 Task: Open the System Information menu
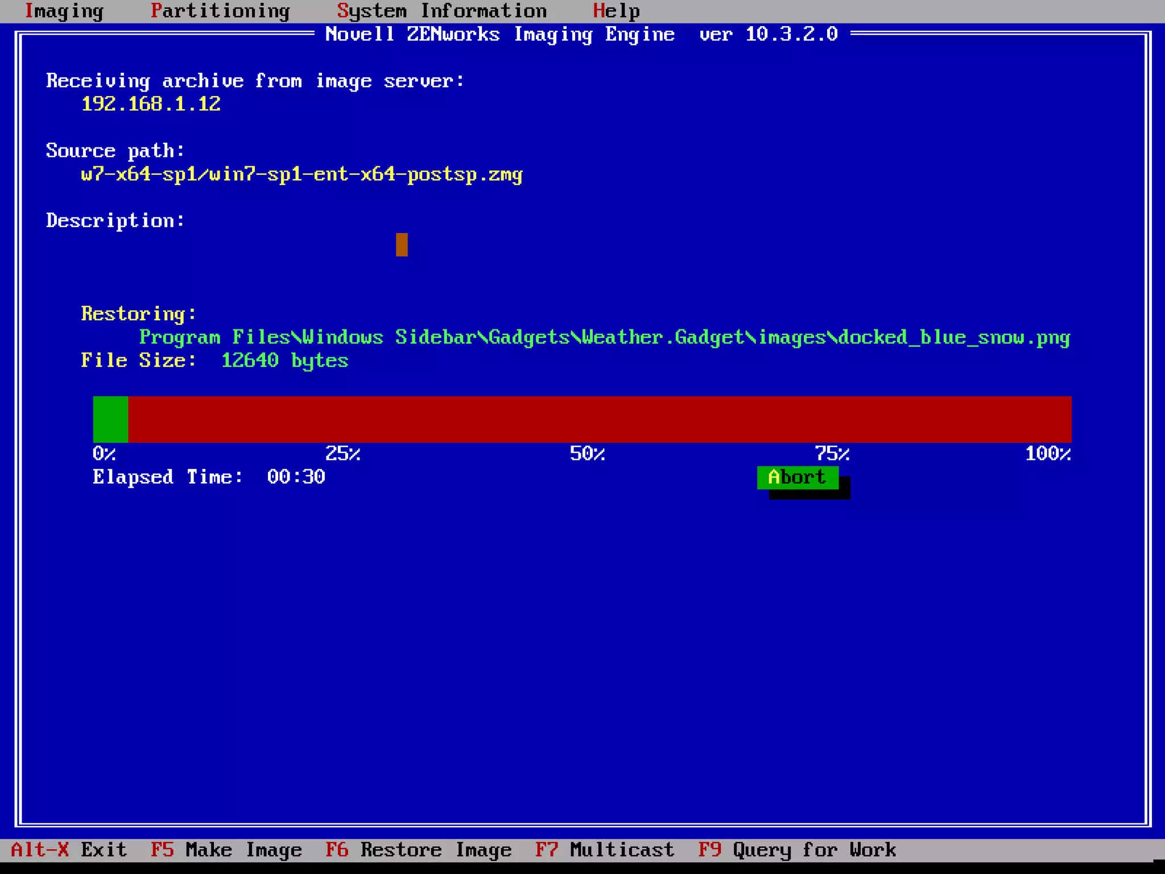[441, 11]
